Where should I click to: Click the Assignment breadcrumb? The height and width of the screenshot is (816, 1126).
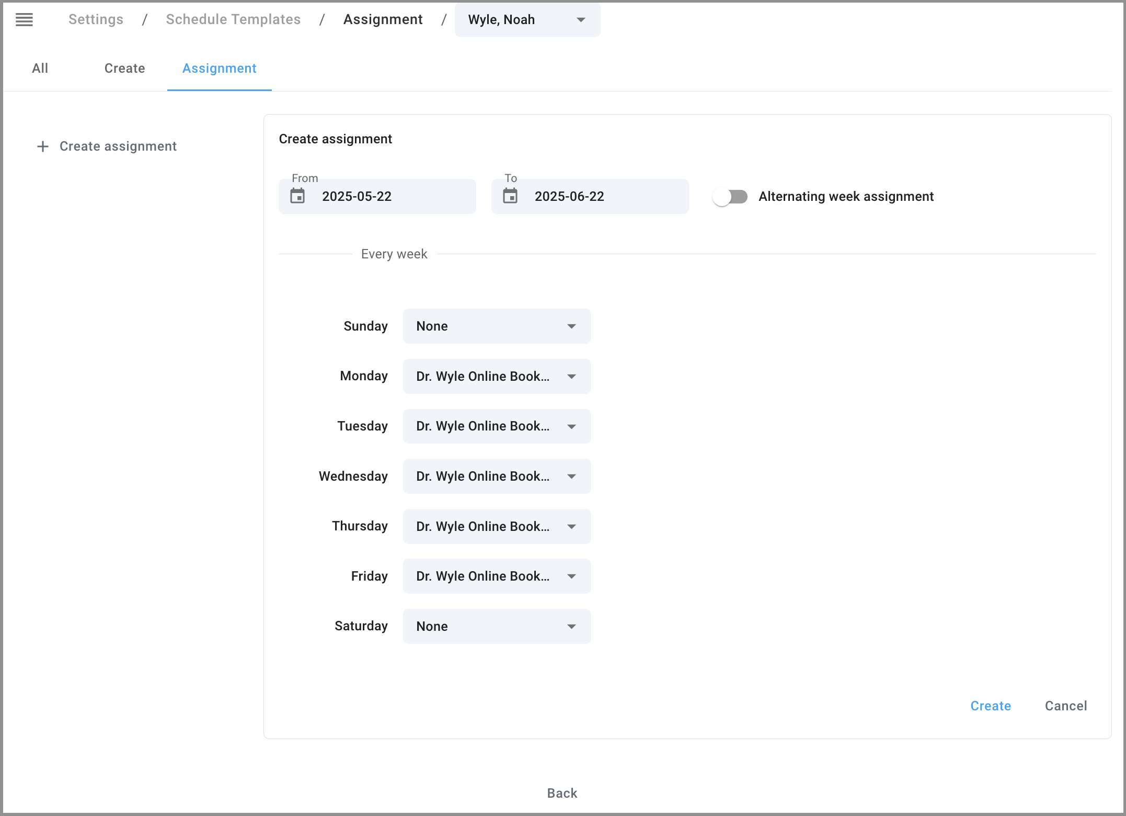point(383,19)
